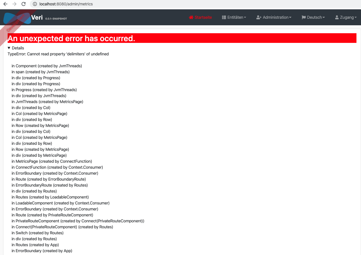Open the Administration dropdown menu
361x255 pixels.
pos(274,17)
